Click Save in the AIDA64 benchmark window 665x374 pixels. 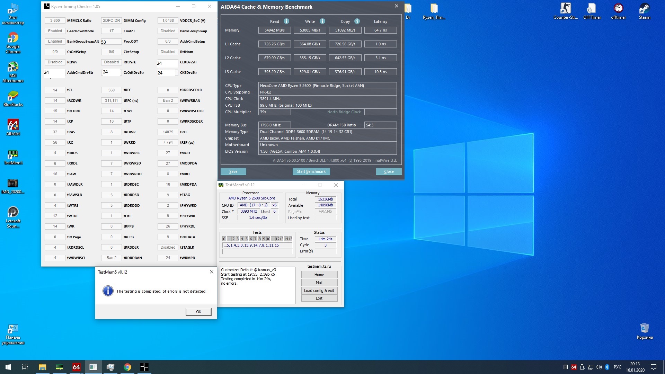[233, 171]
